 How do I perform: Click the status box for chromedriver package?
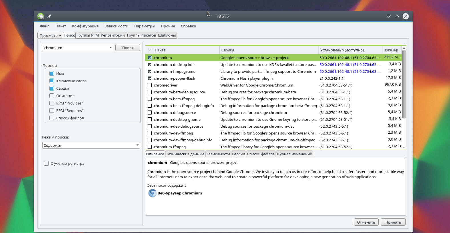(150, 85)
